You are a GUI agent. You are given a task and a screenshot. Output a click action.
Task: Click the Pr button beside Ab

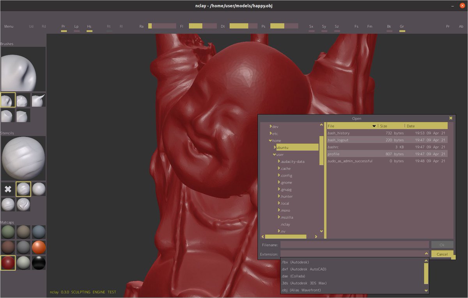(x=448, y=27)
